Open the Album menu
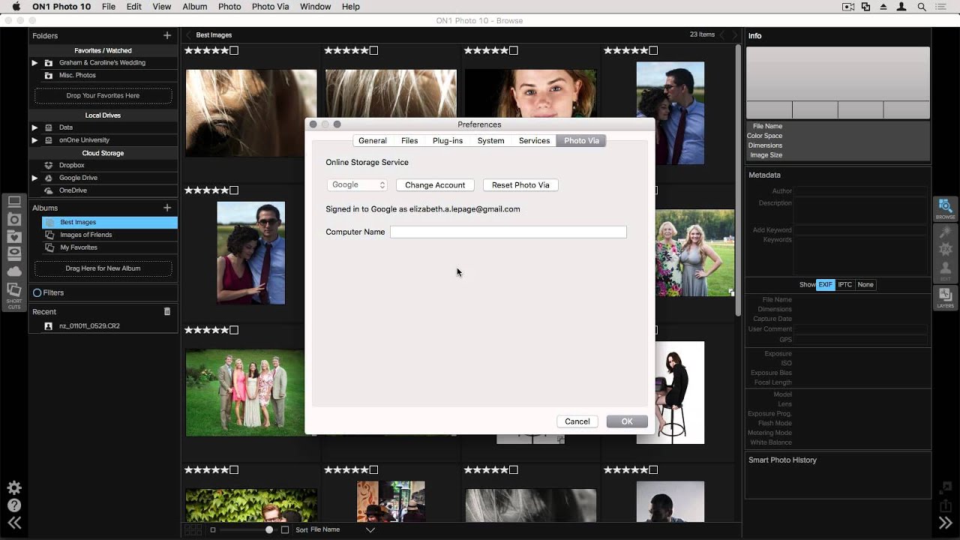Viewport: 960px width, 540px height. (195, 7)
